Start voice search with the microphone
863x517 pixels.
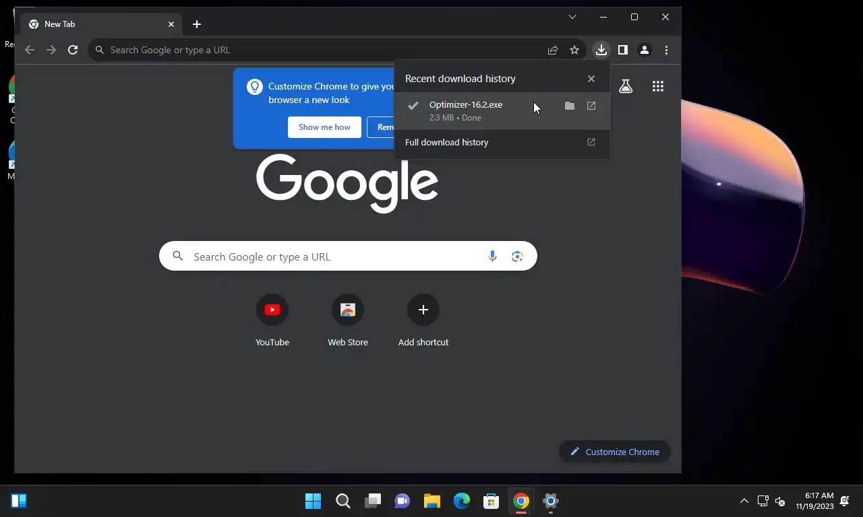pyautogui.click(x=492, y=256)
